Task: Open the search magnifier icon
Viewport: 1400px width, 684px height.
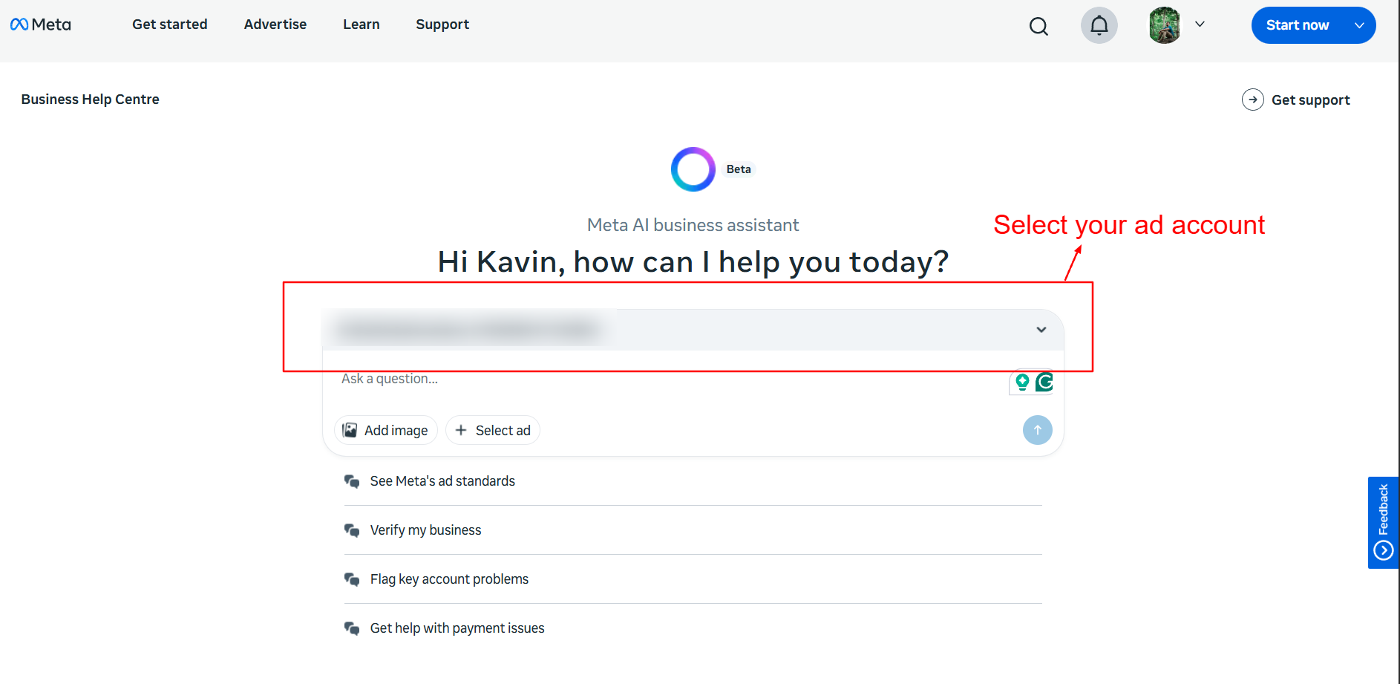Action: (1038, 25)
